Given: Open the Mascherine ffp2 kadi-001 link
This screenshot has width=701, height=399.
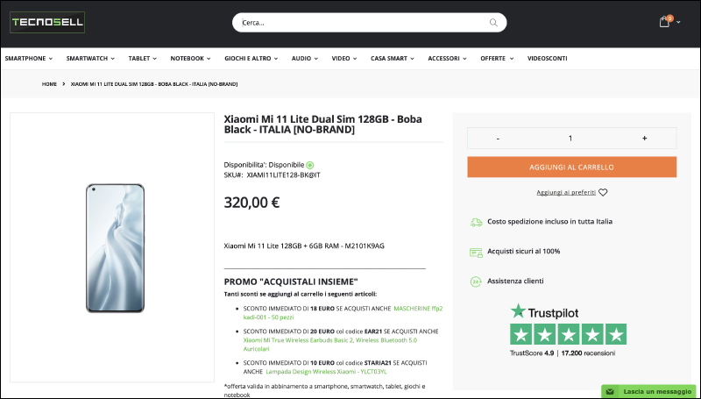Looking at the screenshot, I should tap(343, 313).
